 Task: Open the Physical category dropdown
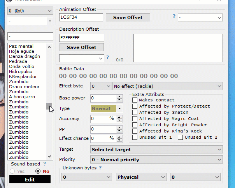click(141, 177)
